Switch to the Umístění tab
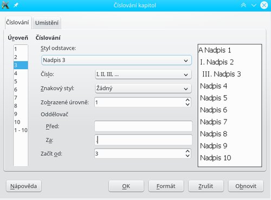271x200 pixels. click(x=47, y=23)
